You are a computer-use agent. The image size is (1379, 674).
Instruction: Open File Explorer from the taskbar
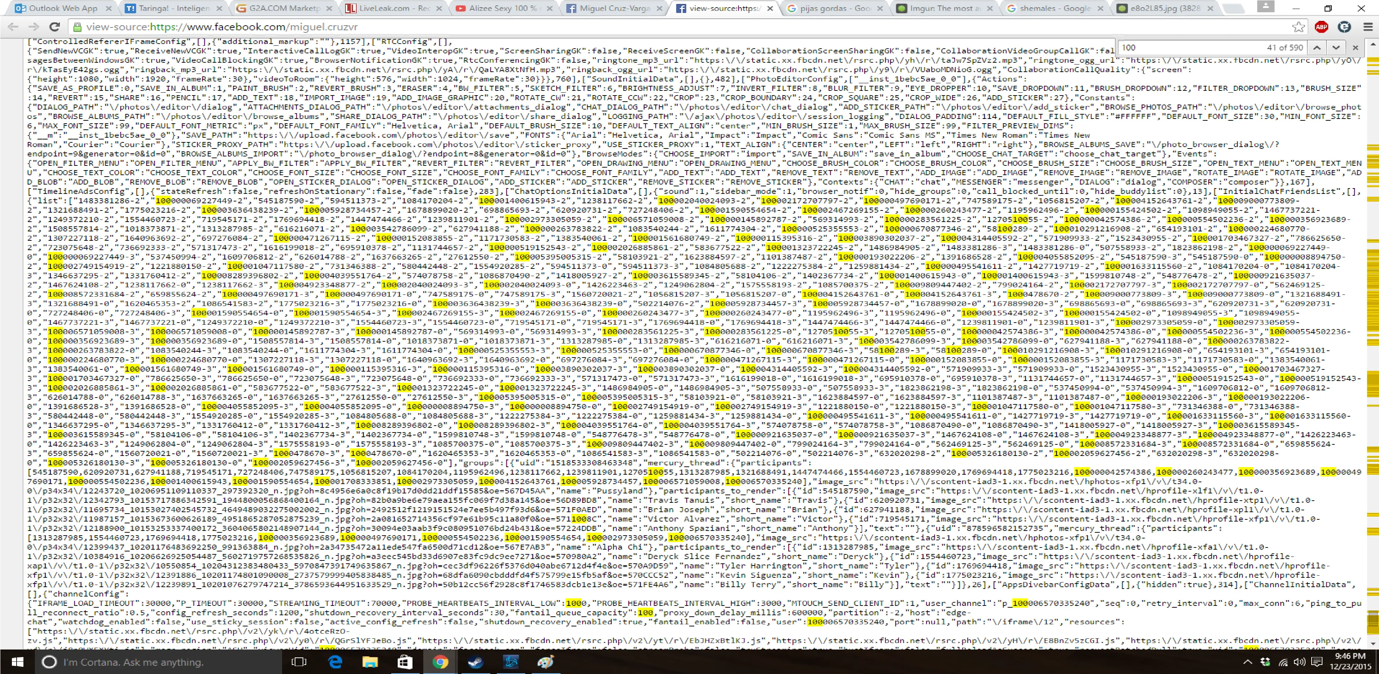click(x=370, y=662)
